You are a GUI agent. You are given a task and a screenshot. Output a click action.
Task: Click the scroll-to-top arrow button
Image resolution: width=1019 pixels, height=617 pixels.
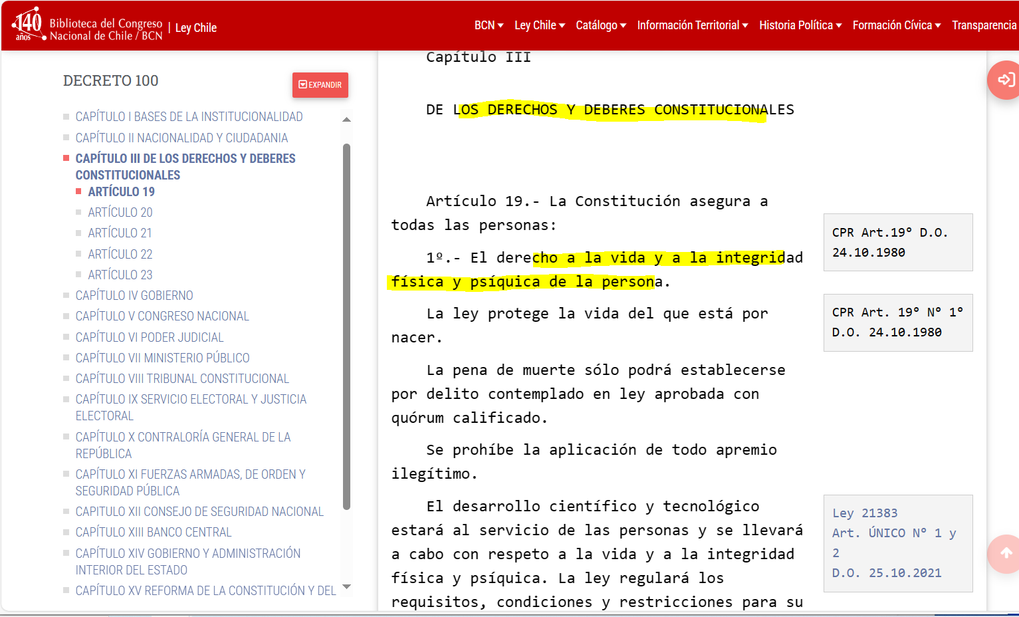pos(1005,553)
